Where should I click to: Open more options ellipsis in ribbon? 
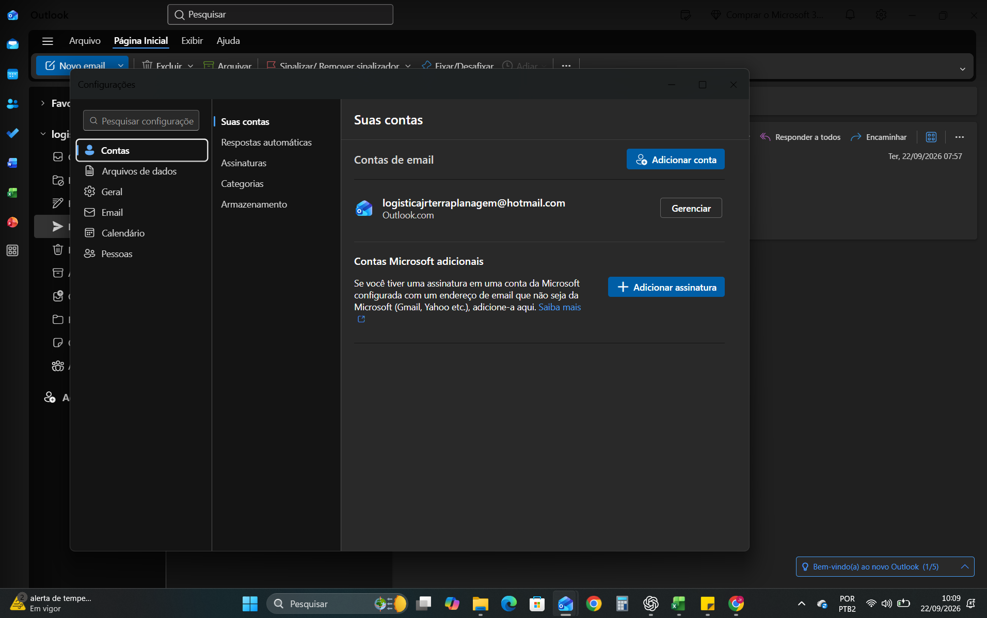[x=566, y=66]
